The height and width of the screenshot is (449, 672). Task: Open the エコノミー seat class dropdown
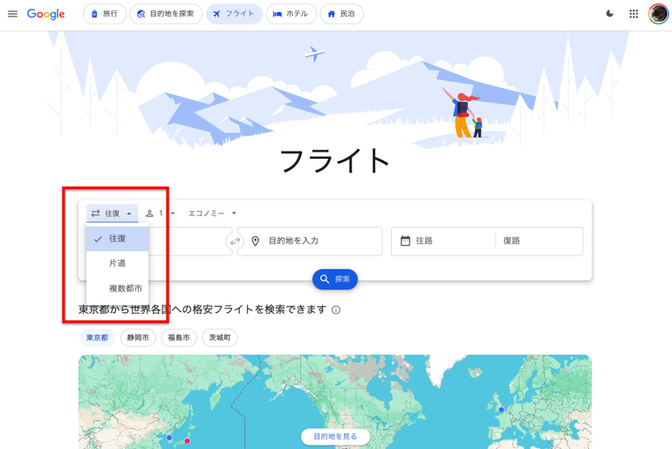click(213, 213)
